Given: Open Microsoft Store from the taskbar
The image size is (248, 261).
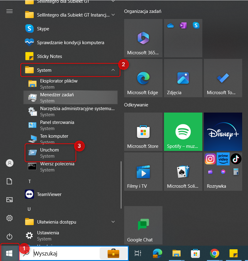Looking at the screenshot, I should (x=196, y=253).
